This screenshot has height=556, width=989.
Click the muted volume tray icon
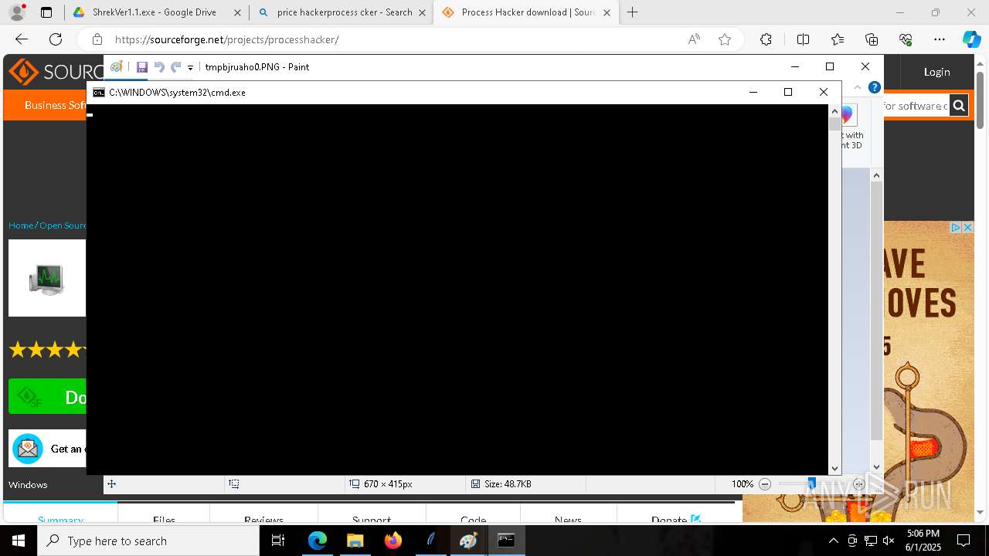coord(889,541)
